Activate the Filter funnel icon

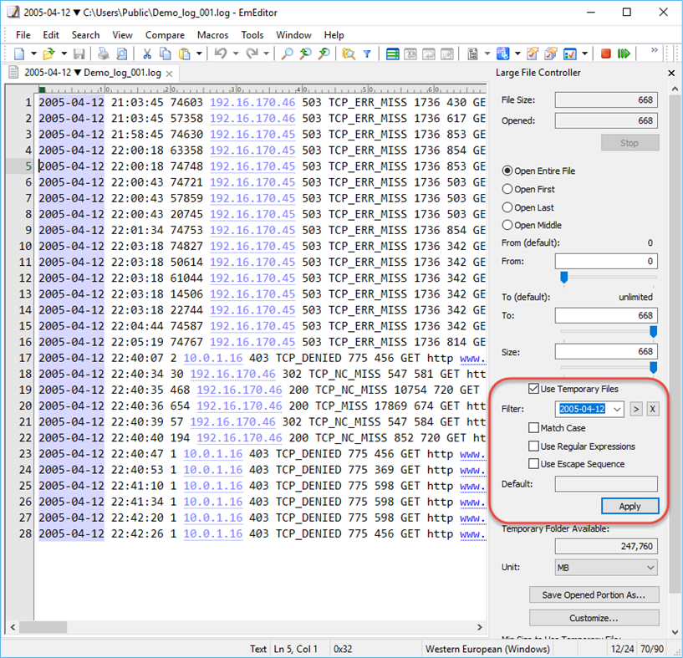click(x=369, y=54)
